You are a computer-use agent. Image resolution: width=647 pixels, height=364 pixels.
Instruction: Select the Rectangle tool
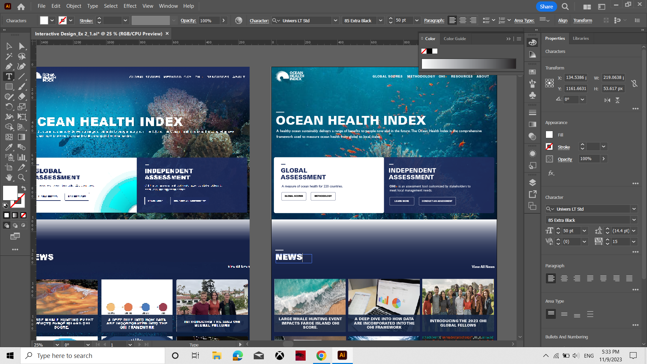point(9,87)
